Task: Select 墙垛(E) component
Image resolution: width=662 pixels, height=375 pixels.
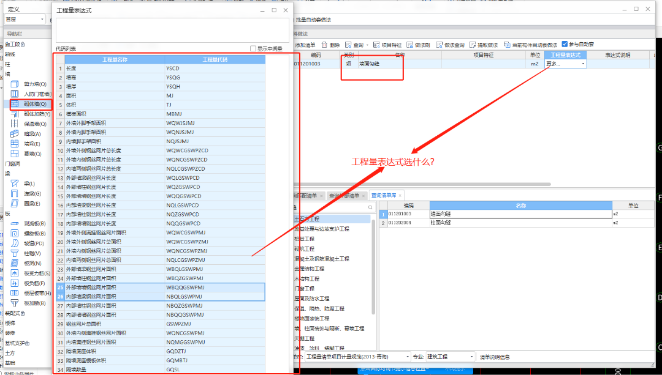Action: (32, 144)
